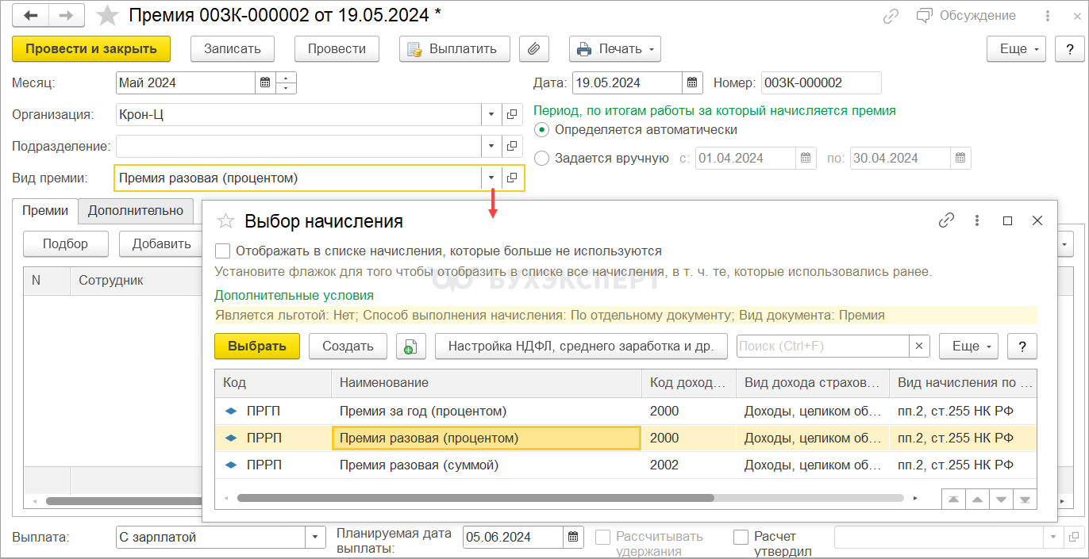Click the accrual list horizontal scrollbar
1089x559 pixels.
click(475, 499)
